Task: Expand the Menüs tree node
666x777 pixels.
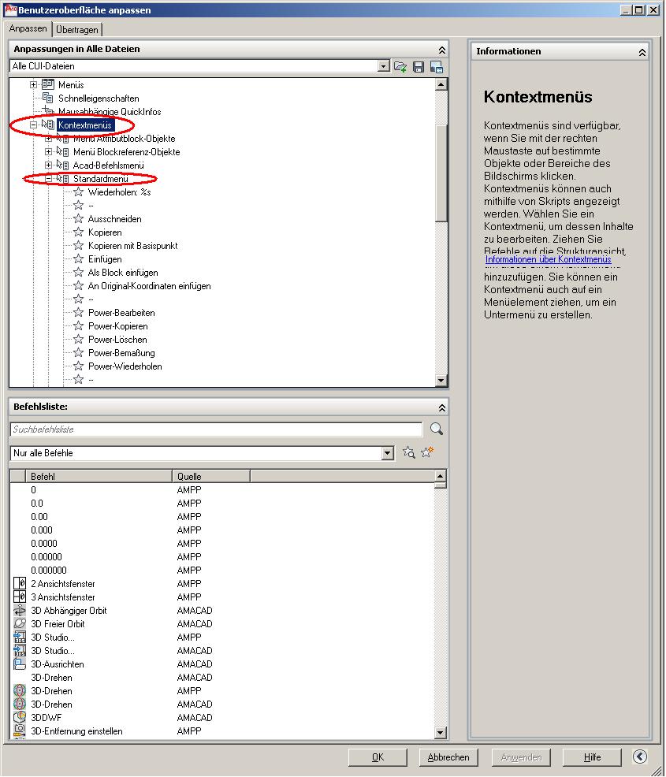Action: point(34,85)
